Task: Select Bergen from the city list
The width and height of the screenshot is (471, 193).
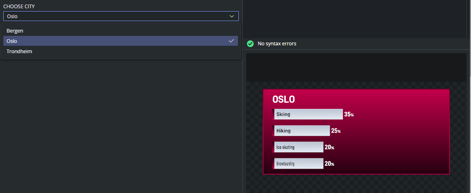Action: tap(15, 31)
